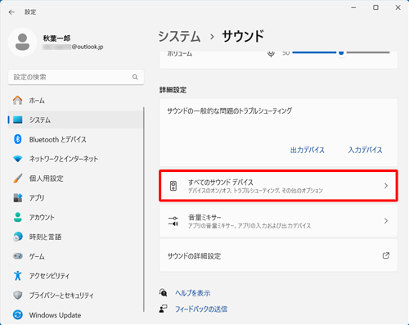
Task: Click the Gaming controller icon
Action: tap(18, 256)
